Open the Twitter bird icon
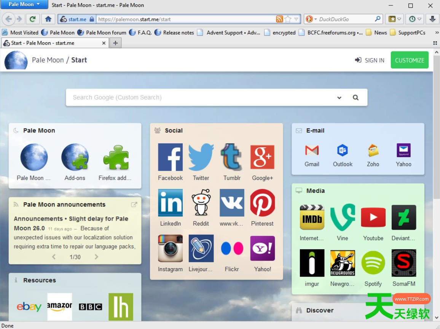Viewport: 440px width, 329px height. [x=201, y=157]
